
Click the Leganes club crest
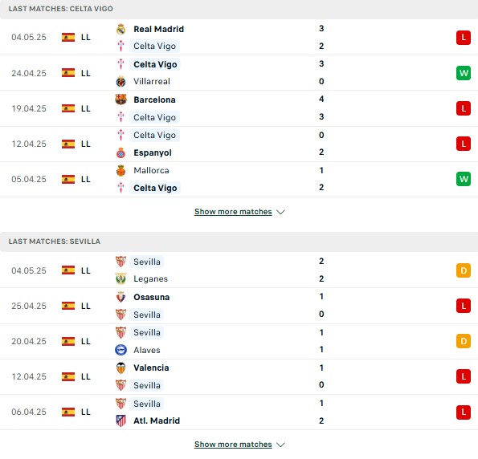[121, 278]
